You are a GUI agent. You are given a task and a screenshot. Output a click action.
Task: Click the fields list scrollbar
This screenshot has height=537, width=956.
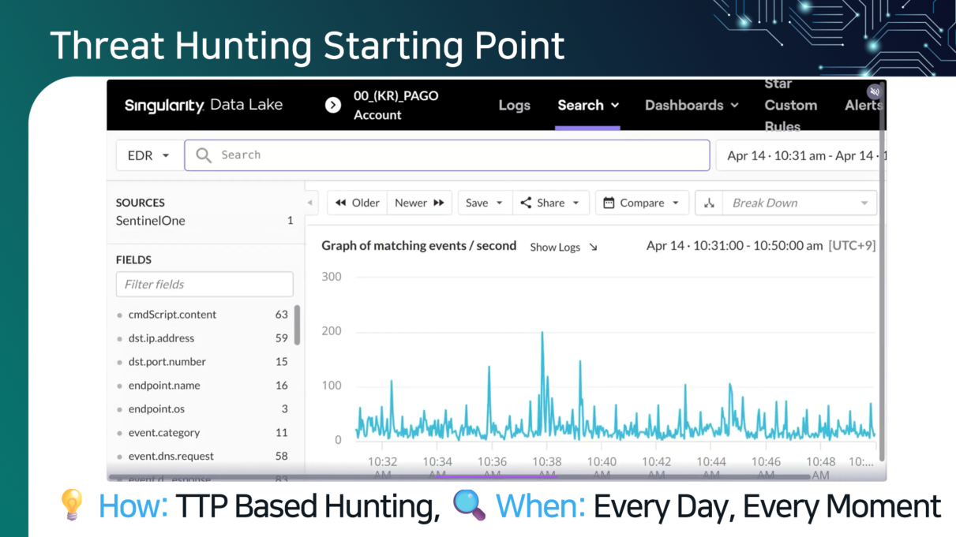click(297, 325)
